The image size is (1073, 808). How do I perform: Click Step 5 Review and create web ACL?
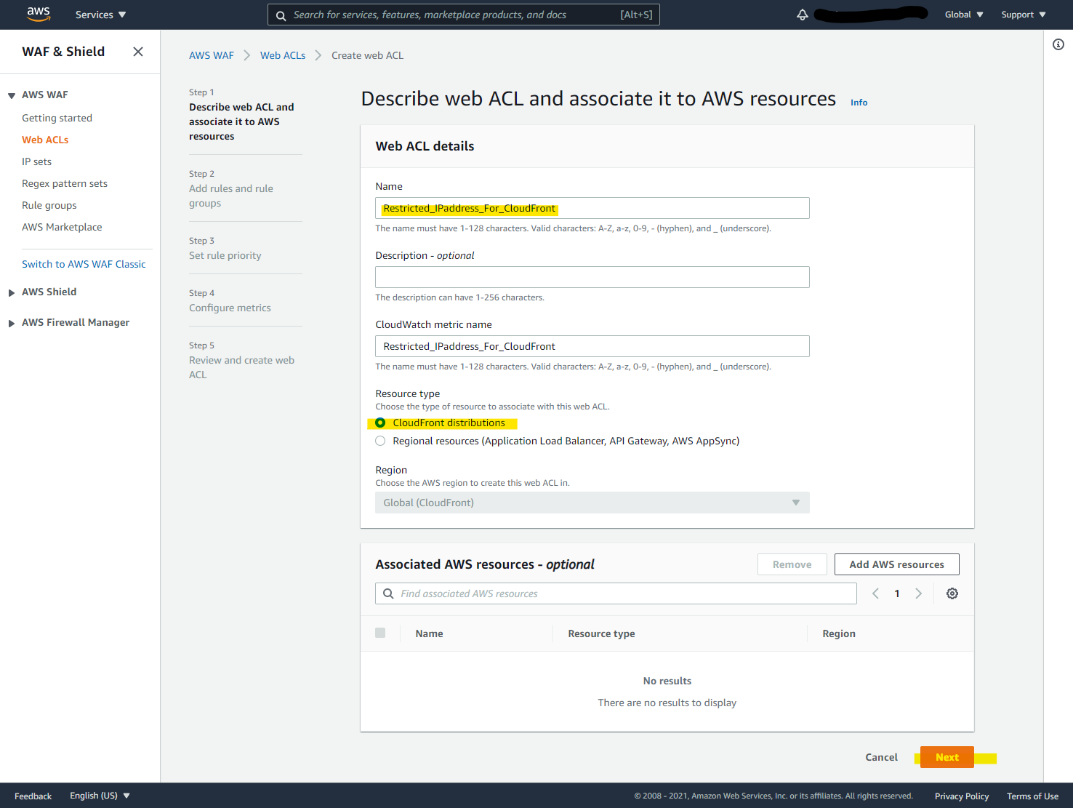click(x=241, y=367)
